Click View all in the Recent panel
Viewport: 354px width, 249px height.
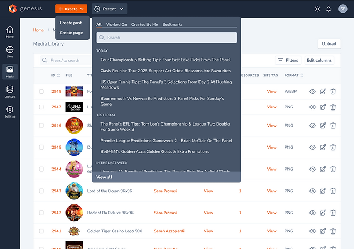[x=104, y=177]
